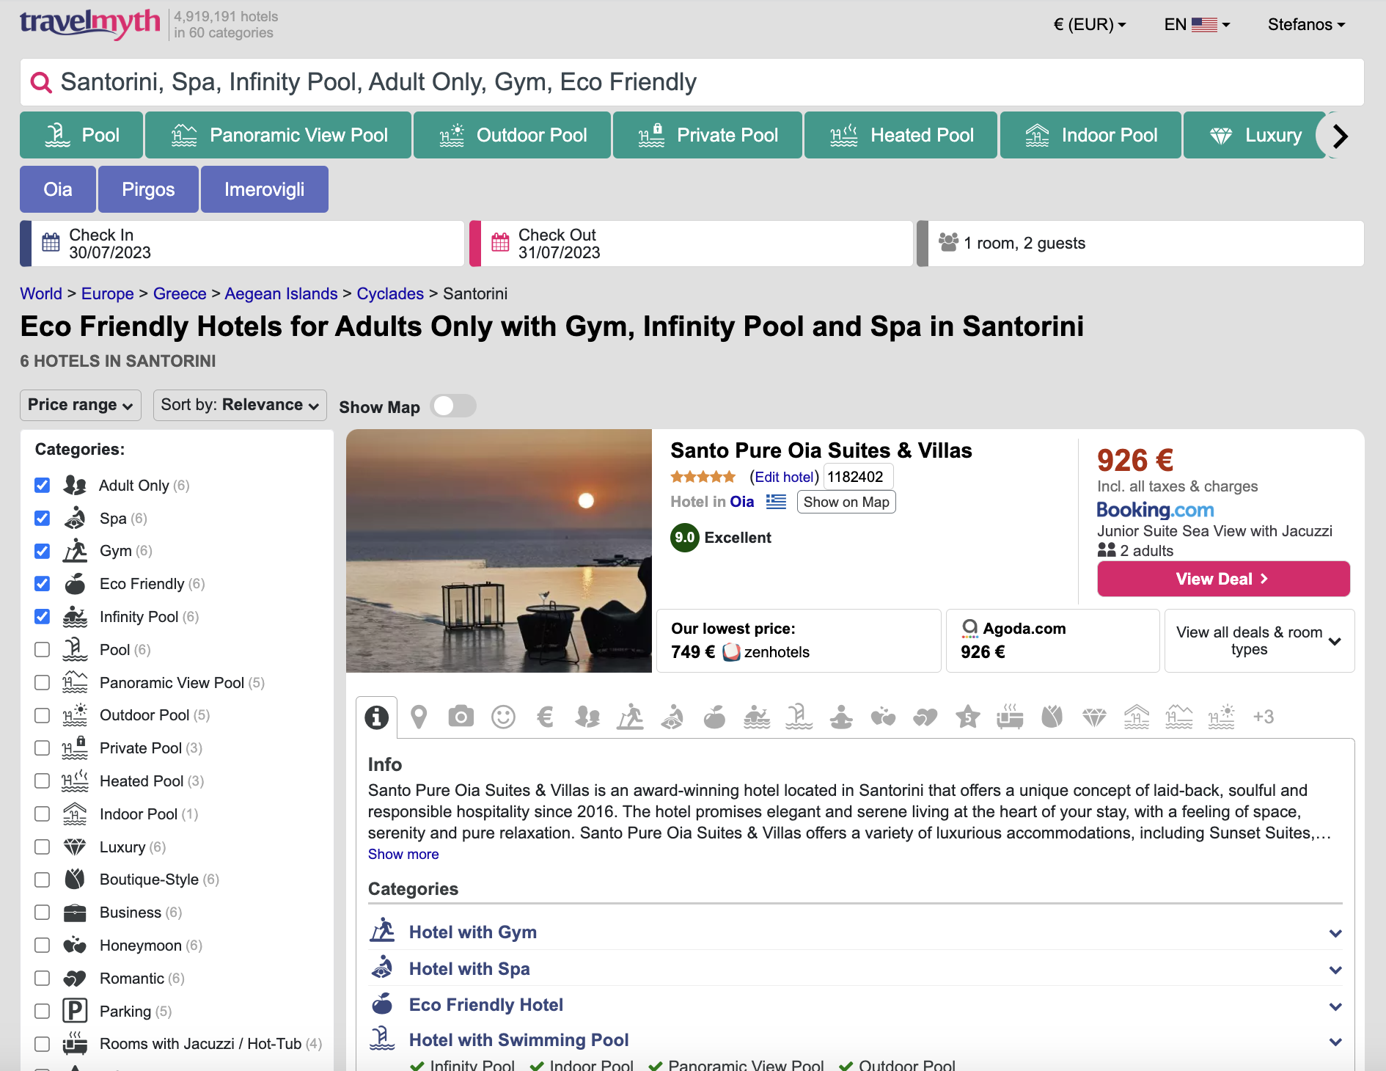Uncheck the Infinity Pool category checkbox
The image size is (1386, 1071).
pyautogui.click(x=43, y=617)
